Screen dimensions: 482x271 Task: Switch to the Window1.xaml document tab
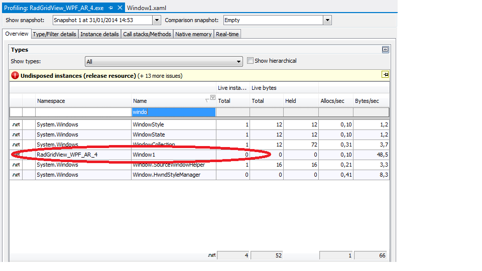[x=147, y=8]
